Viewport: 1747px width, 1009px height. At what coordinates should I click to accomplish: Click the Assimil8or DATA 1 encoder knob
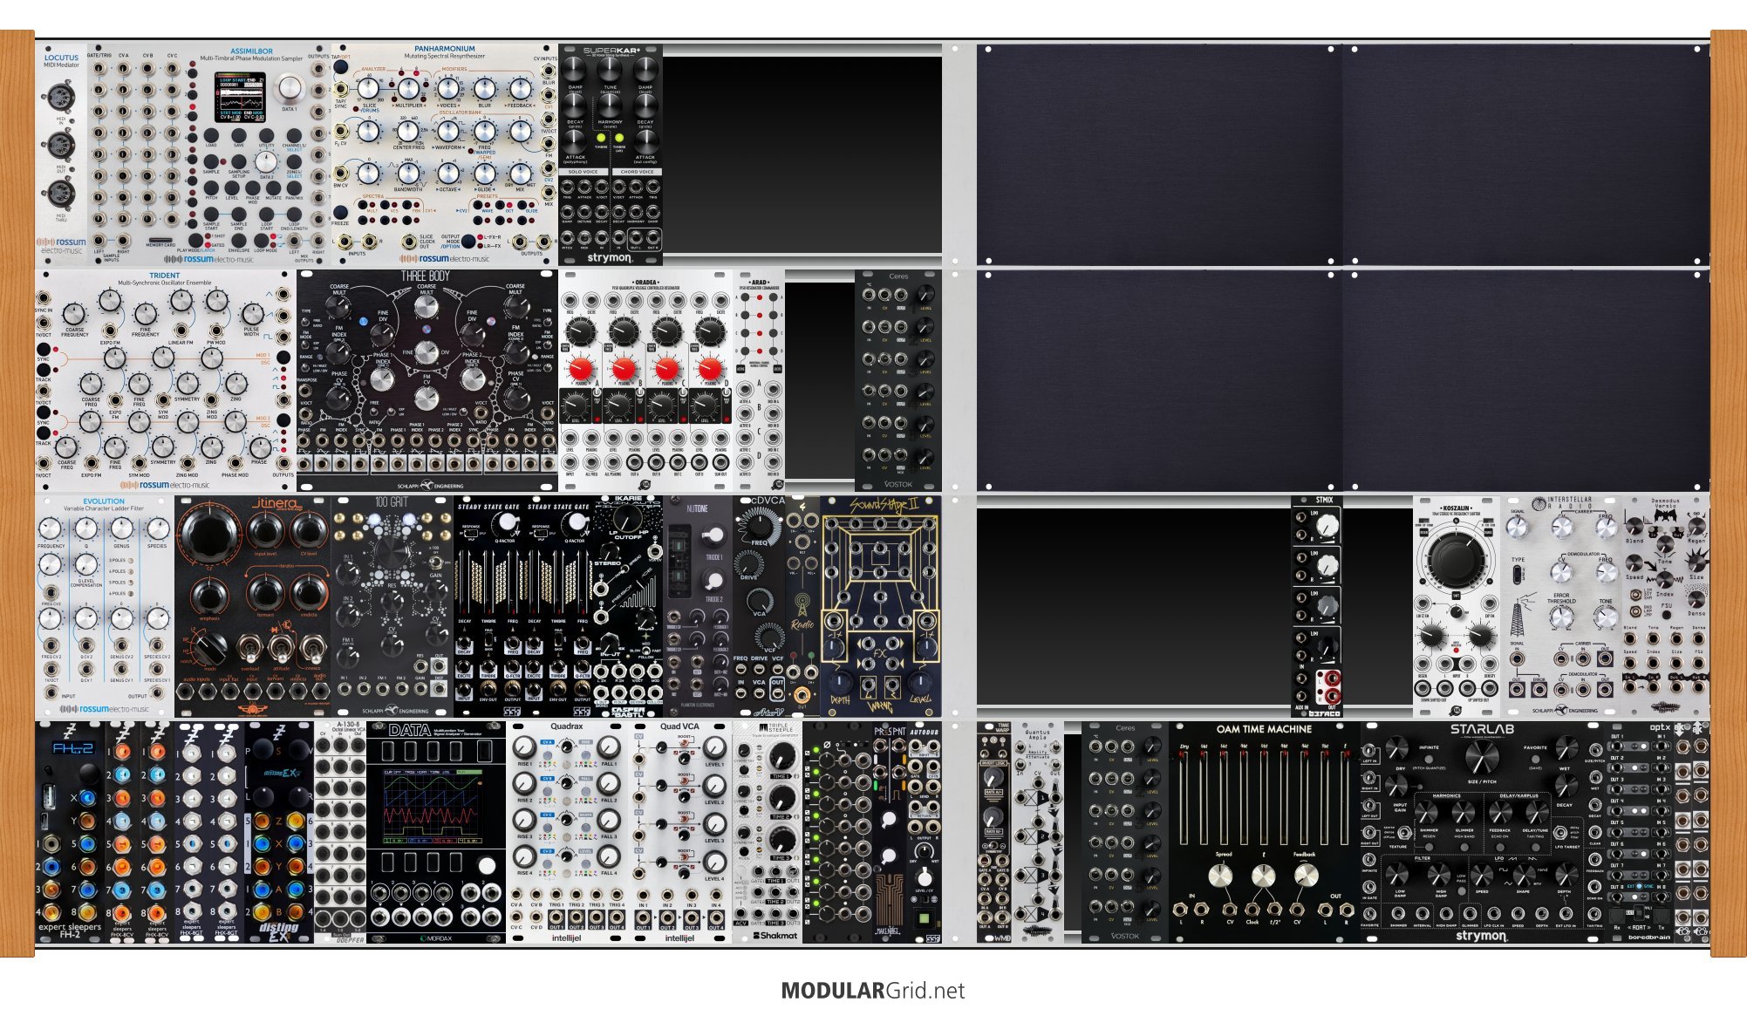[x=289, y=89]
